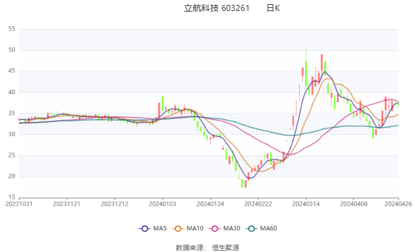Viewport: 415px width, 252px height.
Task: Toggle the MA60 legend series
Action: (x=261, y=228)
